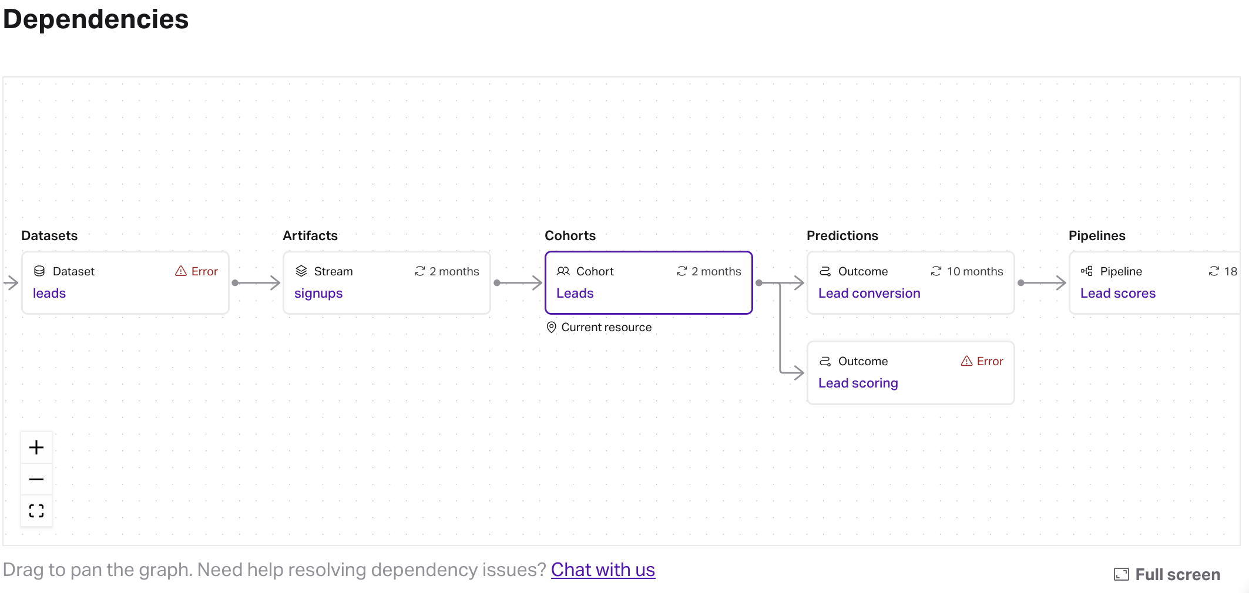This screenshot has height=593, width=1249.
Task: Click the Lead scoring error warning icon
Action: point(966,361)
